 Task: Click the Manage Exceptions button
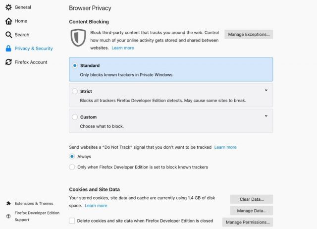pyautogui.click(x=249, y=34)
